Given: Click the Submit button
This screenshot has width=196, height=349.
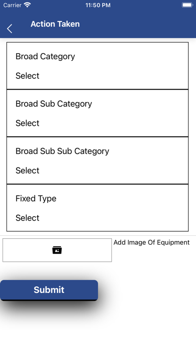Looking at the screenshot, I should (49, 290).
